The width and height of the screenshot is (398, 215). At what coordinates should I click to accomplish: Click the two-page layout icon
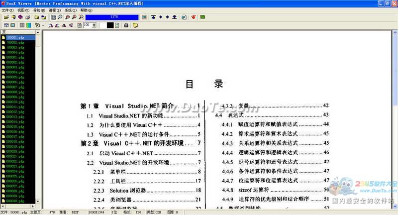[x=6, y=25]
